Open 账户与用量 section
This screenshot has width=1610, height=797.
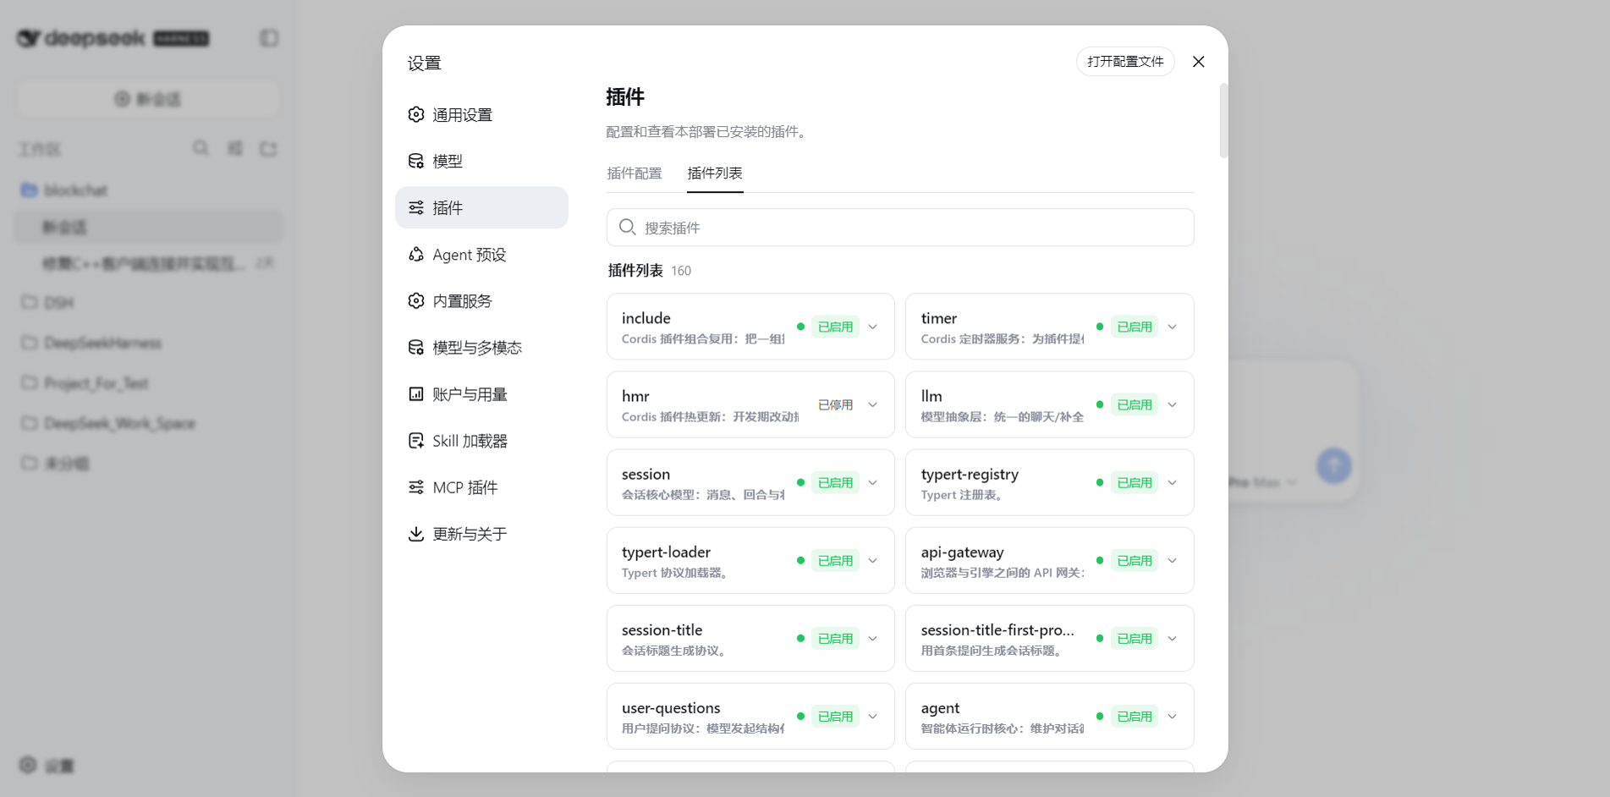point(481,394)
